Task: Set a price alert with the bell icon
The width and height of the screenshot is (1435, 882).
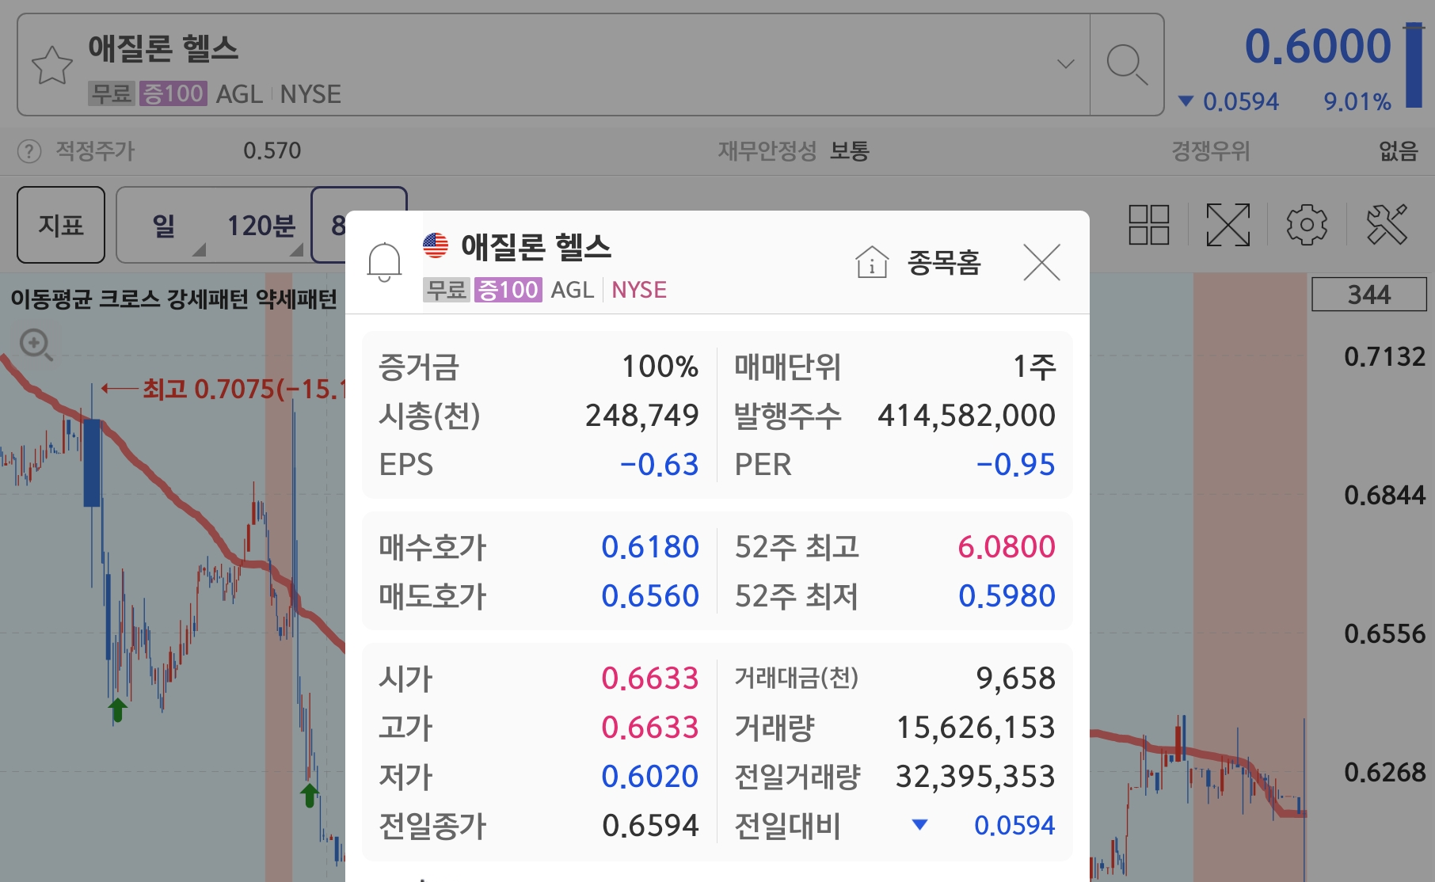Action: 384,262
